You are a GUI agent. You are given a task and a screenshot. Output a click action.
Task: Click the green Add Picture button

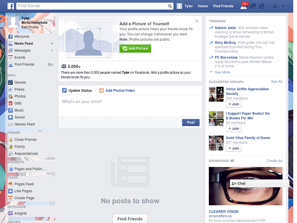click(x=135, y=48)
